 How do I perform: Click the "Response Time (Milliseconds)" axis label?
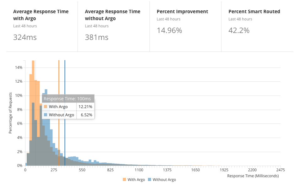click(x=253, y=176)
